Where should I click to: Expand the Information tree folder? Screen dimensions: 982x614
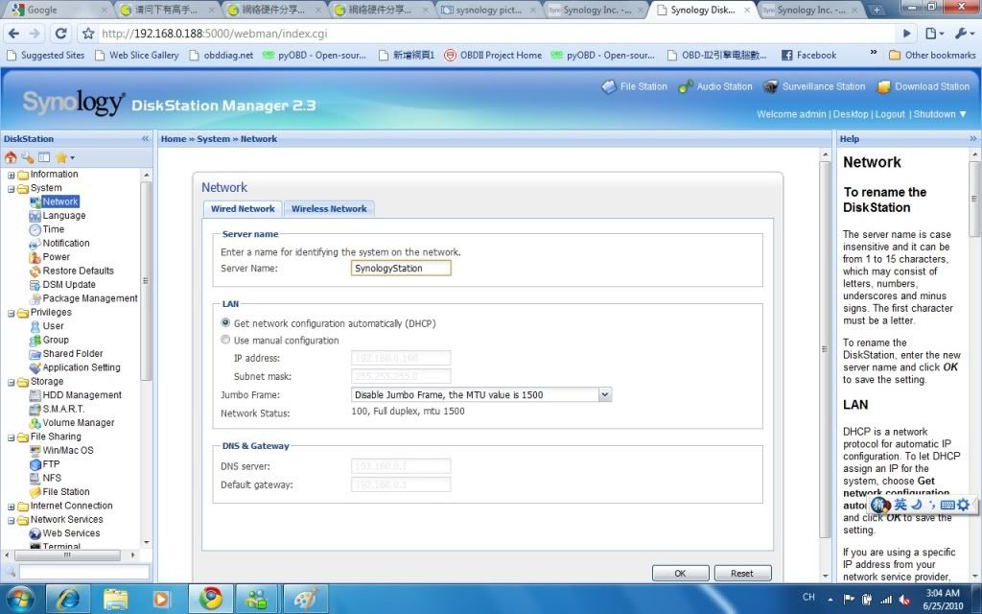pos(12,175)
